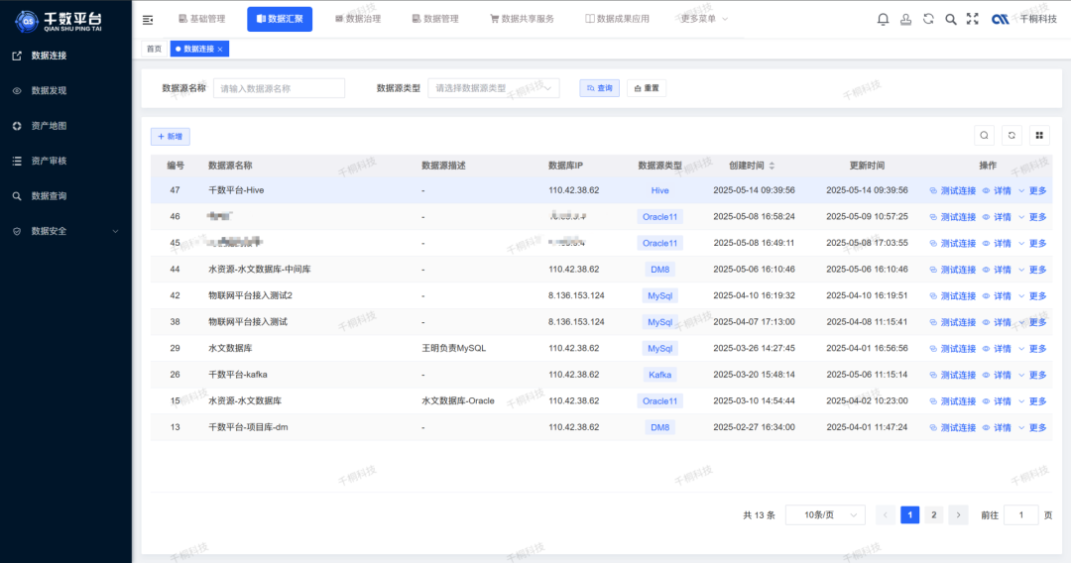Viewport: 1071px width, 563px height.
Task: Click the 查询 button
Action: (x=600, y=88)
